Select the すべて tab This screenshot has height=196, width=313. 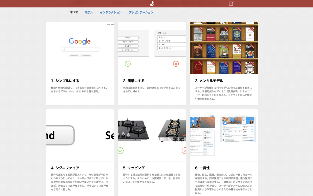coord(74,12)
